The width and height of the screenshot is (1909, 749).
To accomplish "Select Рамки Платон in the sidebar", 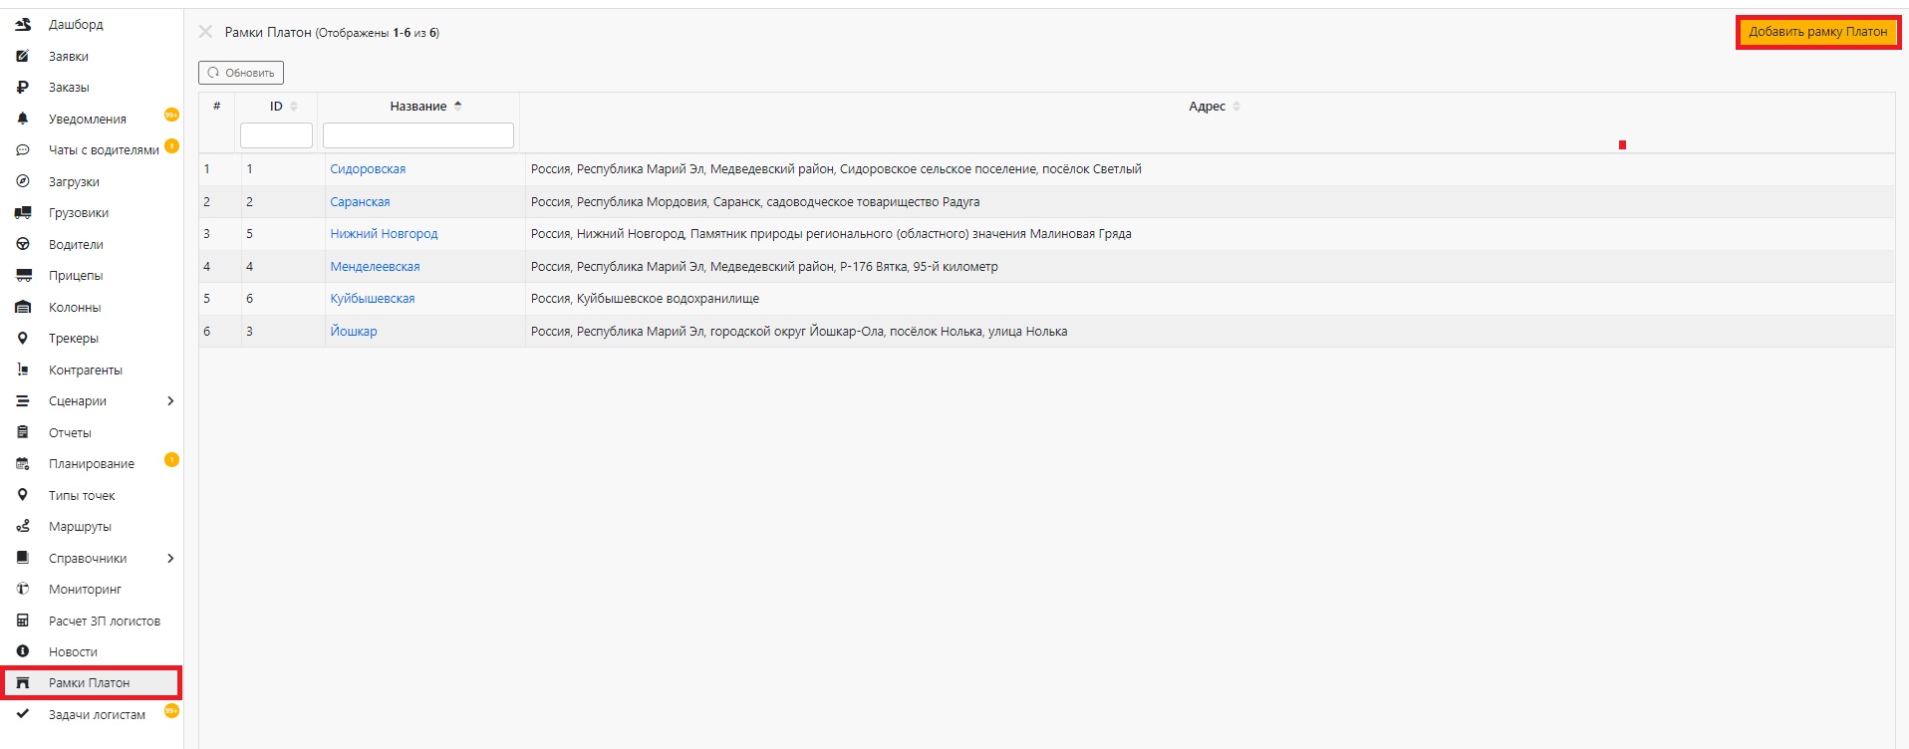I will (x=90, y=683).
